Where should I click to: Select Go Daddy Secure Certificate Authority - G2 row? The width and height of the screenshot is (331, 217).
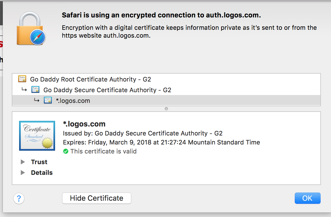pos(166,90)
